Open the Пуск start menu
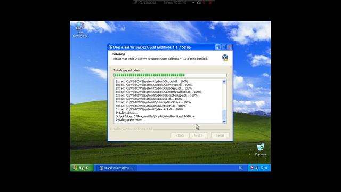Viewport: 341px width, 192px height. [82, 167]
